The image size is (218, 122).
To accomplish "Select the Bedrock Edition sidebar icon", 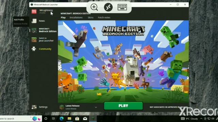I will coord(34,30).
